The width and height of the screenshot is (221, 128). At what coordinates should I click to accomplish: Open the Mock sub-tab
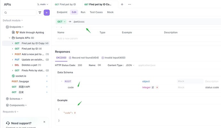coord(110,12)
